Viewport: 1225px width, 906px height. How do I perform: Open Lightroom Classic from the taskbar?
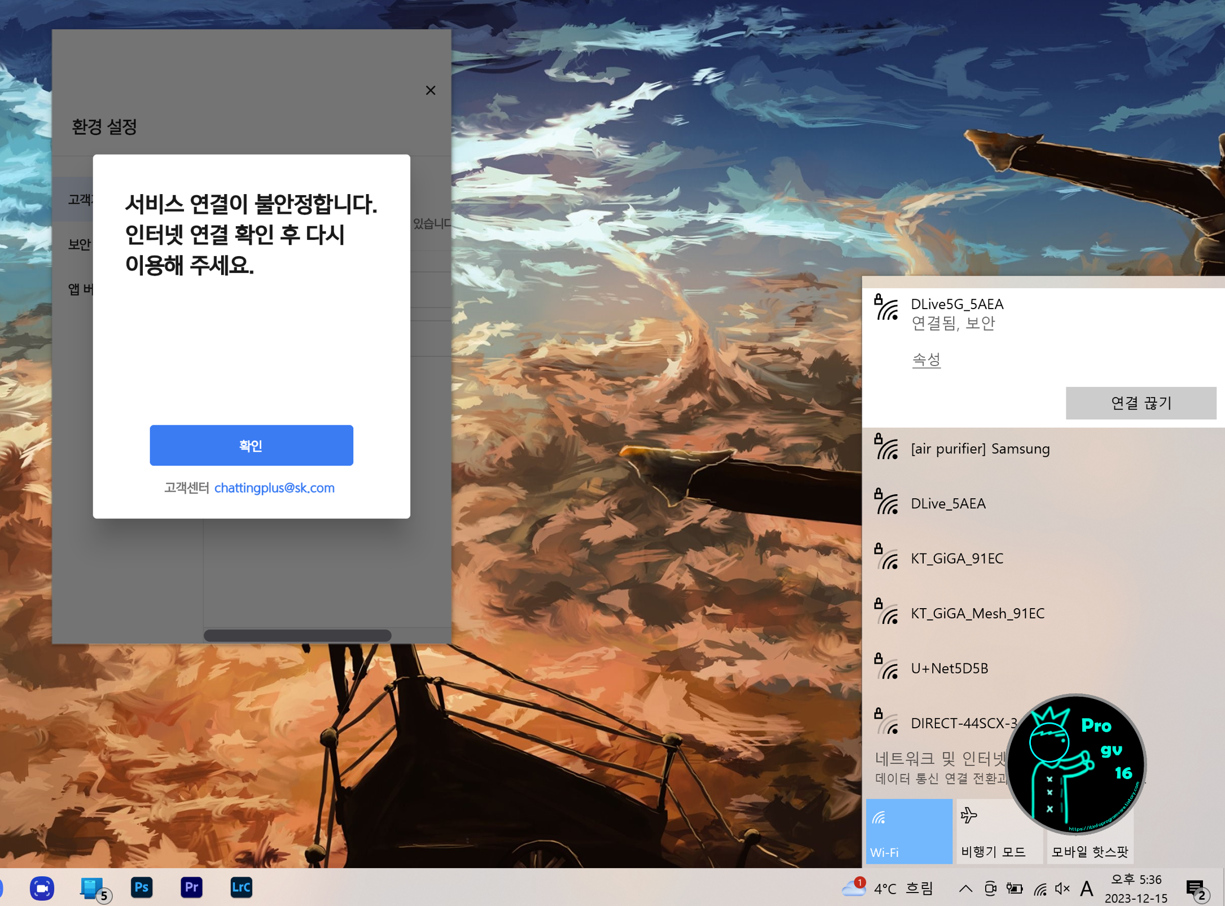241,887
